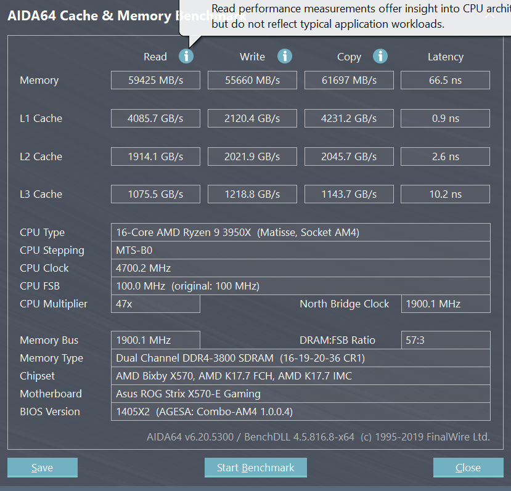The width and height of the screenshot is (511, 491).
Task: Select Memory Read value 59425 MB/s
Action: coord(155,80)
